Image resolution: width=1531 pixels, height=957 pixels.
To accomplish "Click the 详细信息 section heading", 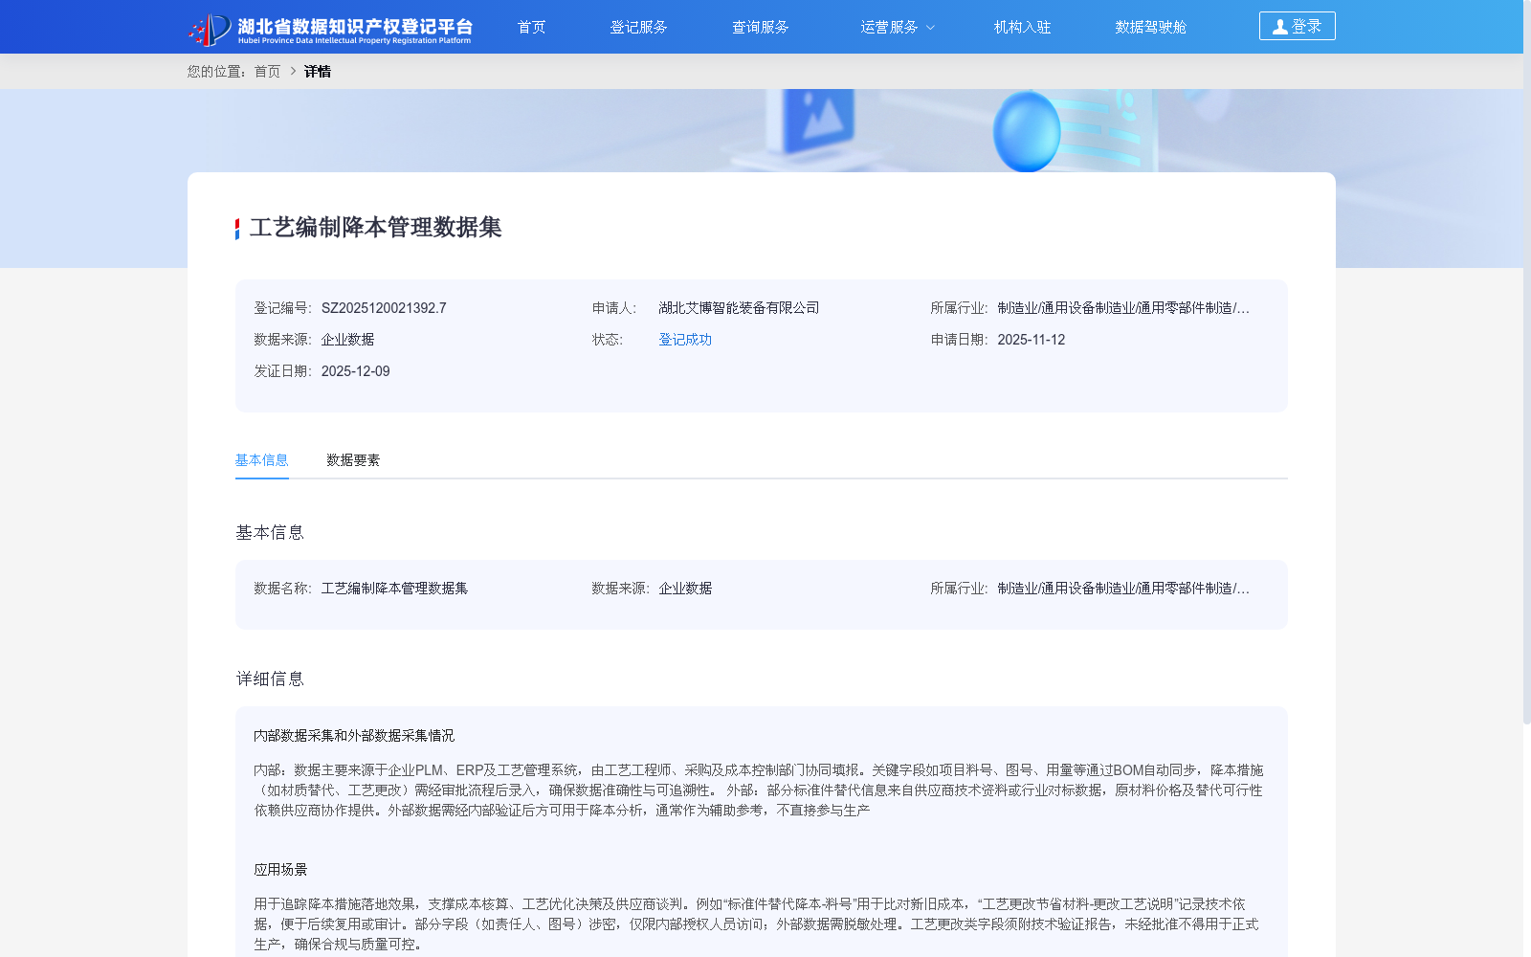I will (x=270, y=679).
